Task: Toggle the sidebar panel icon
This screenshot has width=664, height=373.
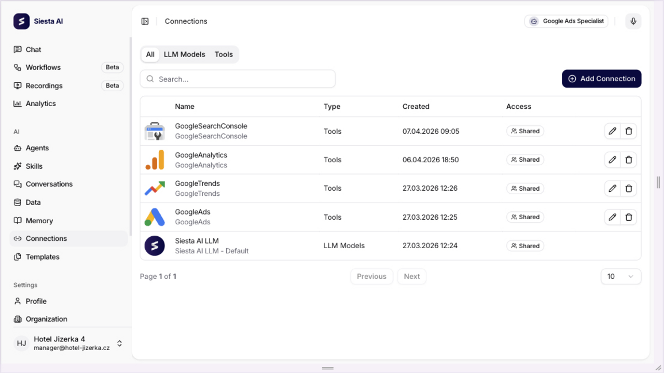Action: click(145, 21)
